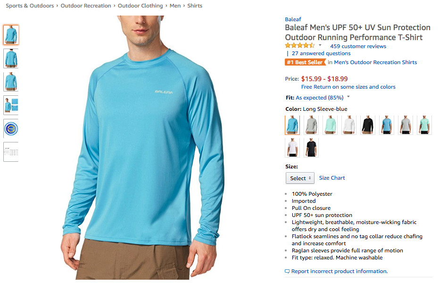Click the #1 Best Seller badge
The height and width of the screenshot is (283, 439).
click(x=305, y=62)
